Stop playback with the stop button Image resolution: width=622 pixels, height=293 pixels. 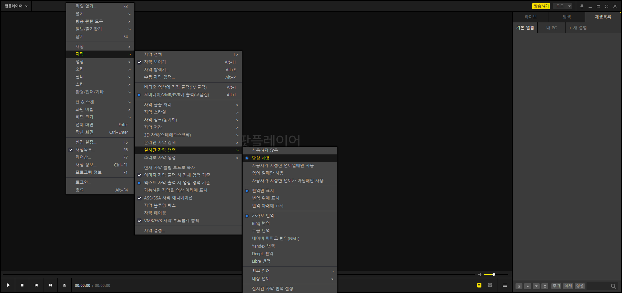click(x=22, y=285)
